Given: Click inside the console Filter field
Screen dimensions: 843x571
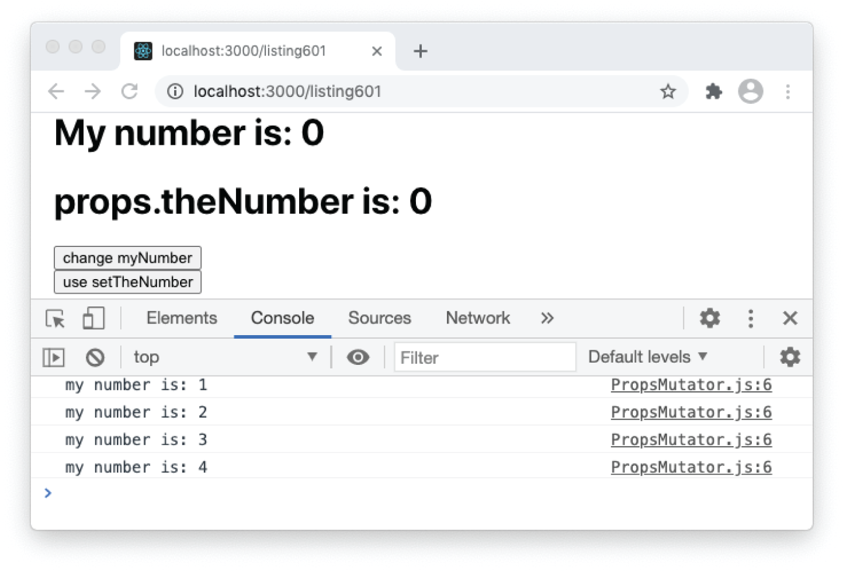Looking at the screenshot, I should pos(485,357).
